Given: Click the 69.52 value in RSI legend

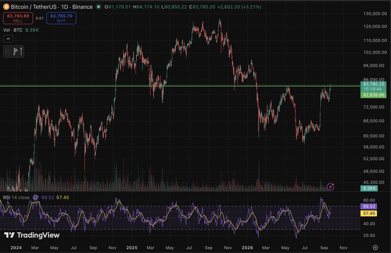Looking at the screenshot, I should [x=48, y=197].
